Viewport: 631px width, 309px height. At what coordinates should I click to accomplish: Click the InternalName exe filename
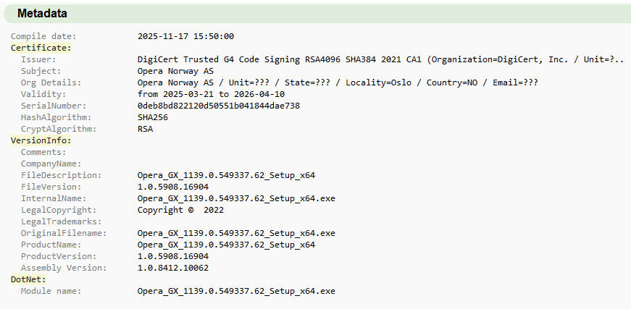tap(236, 198)
